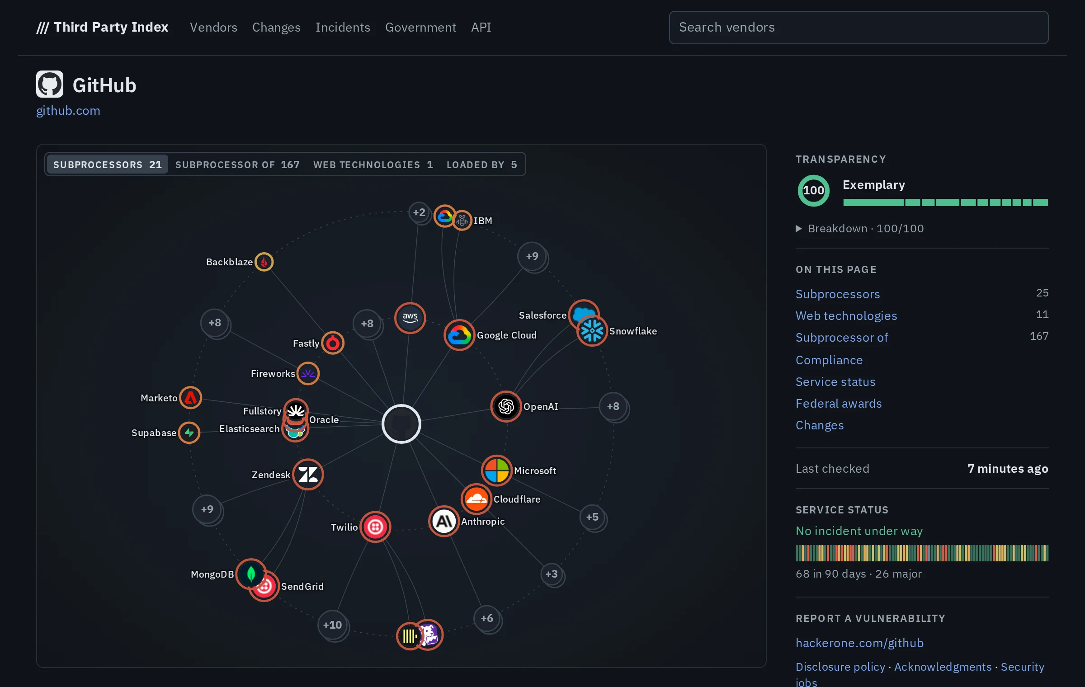
Task: Open the OpenAI node icon
Action: [506, 406]
